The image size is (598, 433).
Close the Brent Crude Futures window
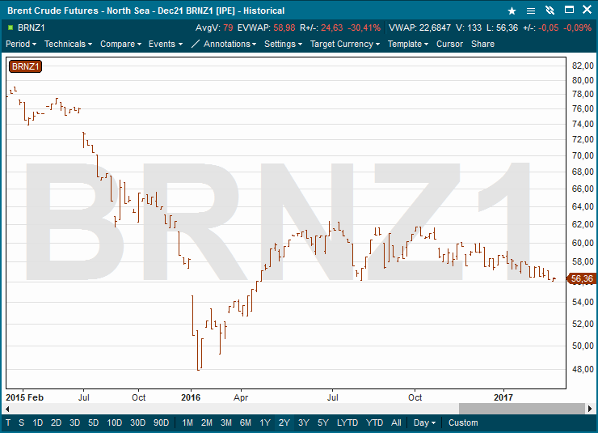pyautogui.click(x=587, y=10)
